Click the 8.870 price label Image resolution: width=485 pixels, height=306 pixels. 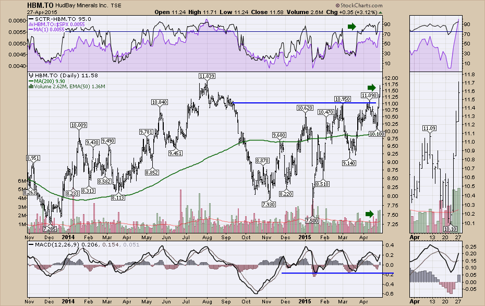click(x=262, y=160)
